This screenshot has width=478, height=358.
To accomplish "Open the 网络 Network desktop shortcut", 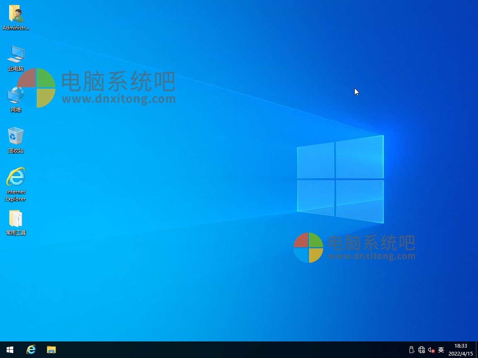I will point(15,97).
